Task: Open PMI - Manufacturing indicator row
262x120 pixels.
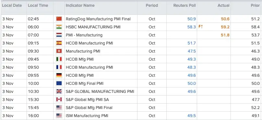Action: pos(84,35)
